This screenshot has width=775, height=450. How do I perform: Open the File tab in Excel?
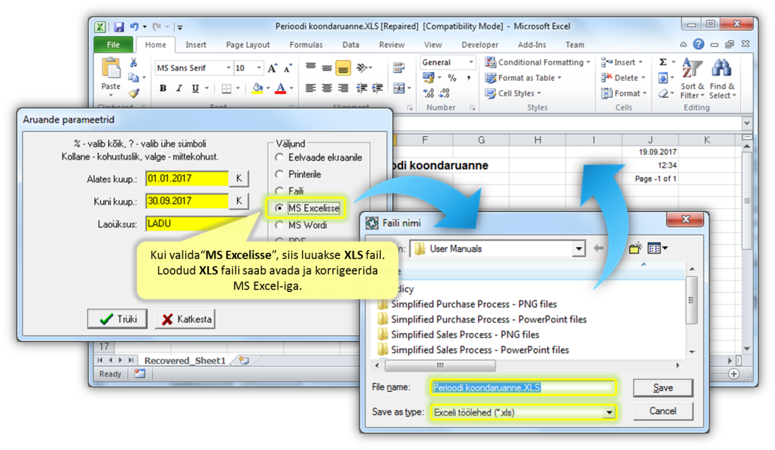pos(113,45)
